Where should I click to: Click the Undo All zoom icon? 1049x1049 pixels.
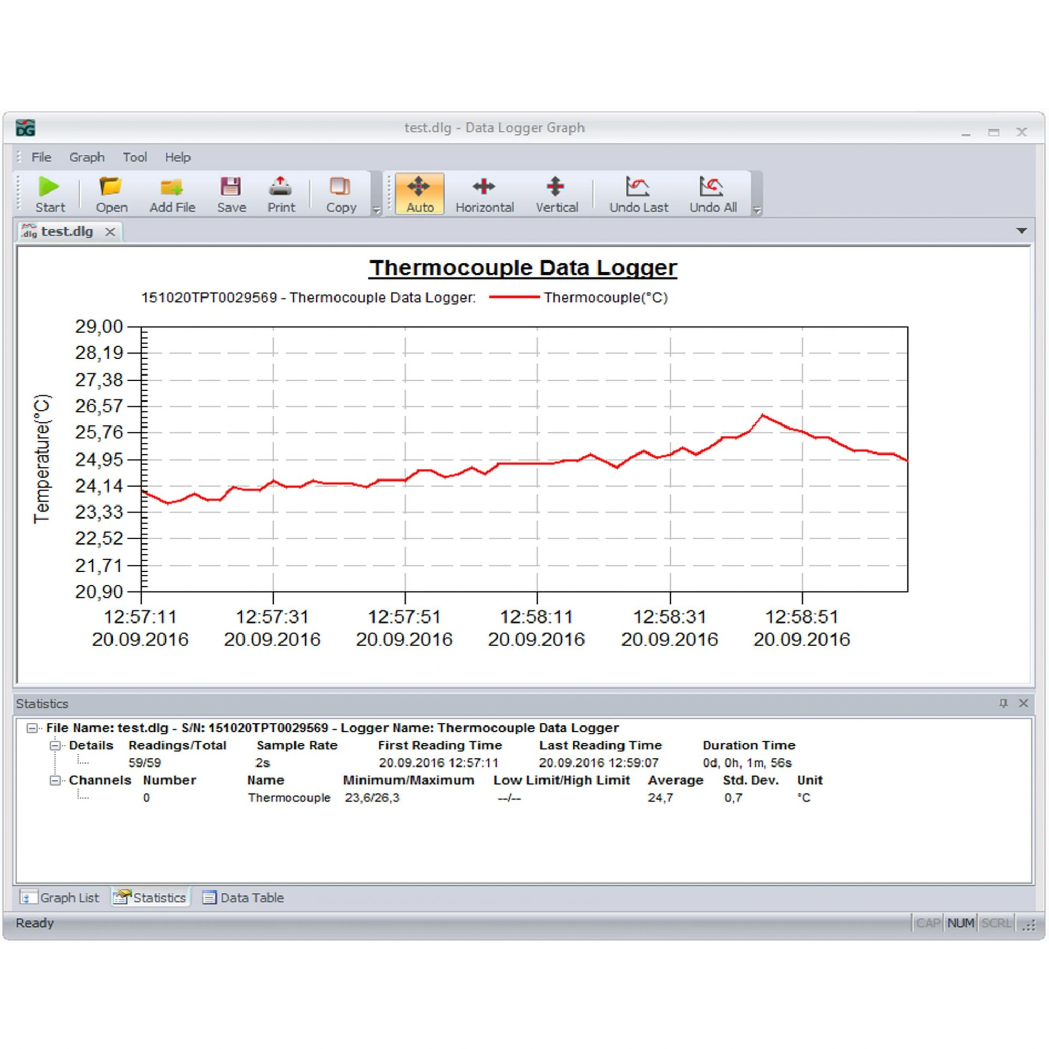coord(711,186)
